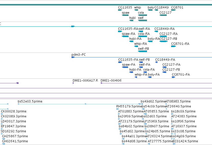Click the SD16292.5prime EST label

pyautogui.click(x=13, y=132)
